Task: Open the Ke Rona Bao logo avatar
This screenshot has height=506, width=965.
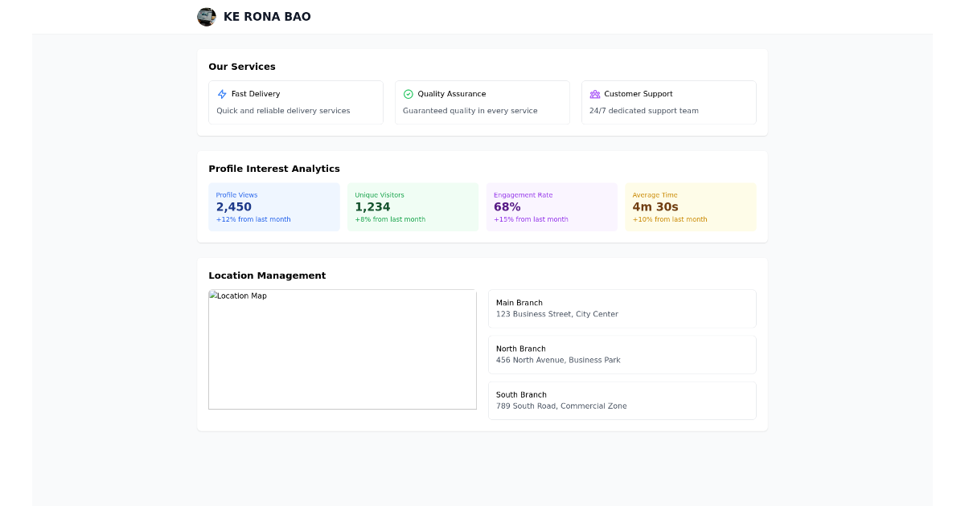Action: tap(207, 16)
